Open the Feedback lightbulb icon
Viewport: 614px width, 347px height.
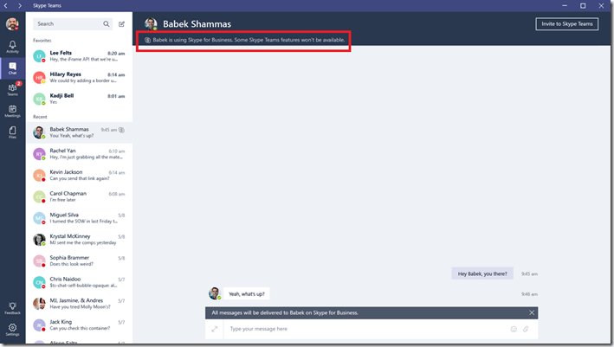tap(12, 308)
